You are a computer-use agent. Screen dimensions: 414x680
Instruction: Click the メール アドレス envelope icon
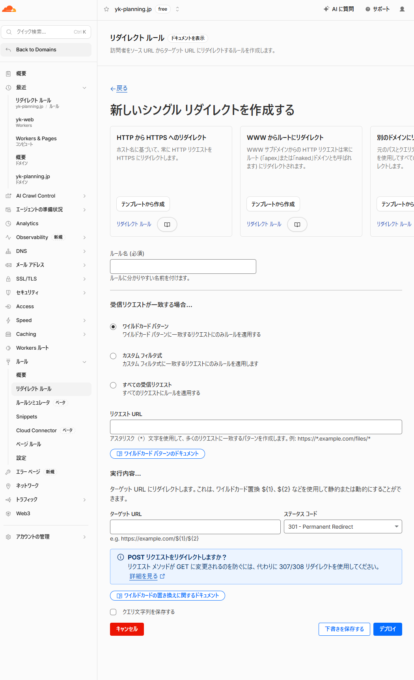[8, 265]
